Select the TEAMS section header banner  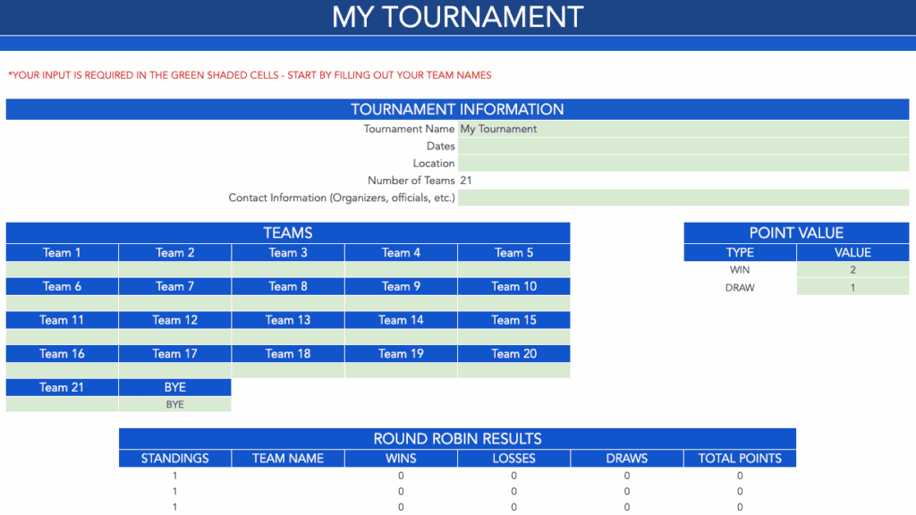[287, 232]
